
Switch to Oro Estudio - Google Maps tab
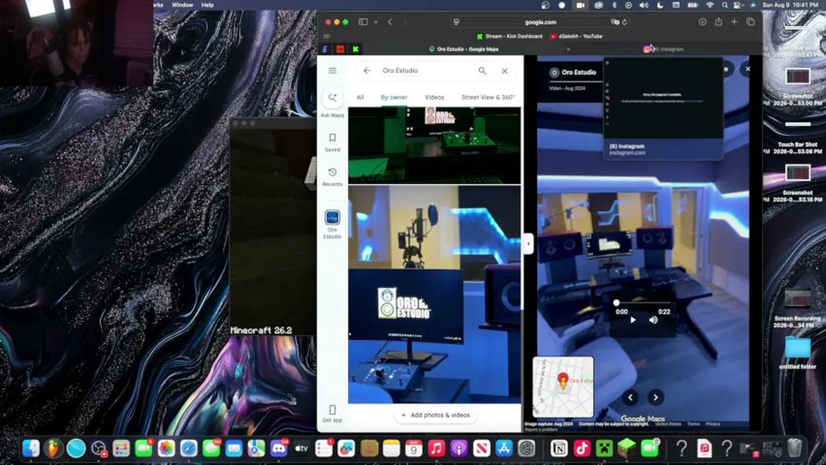[x=463, y=49]
